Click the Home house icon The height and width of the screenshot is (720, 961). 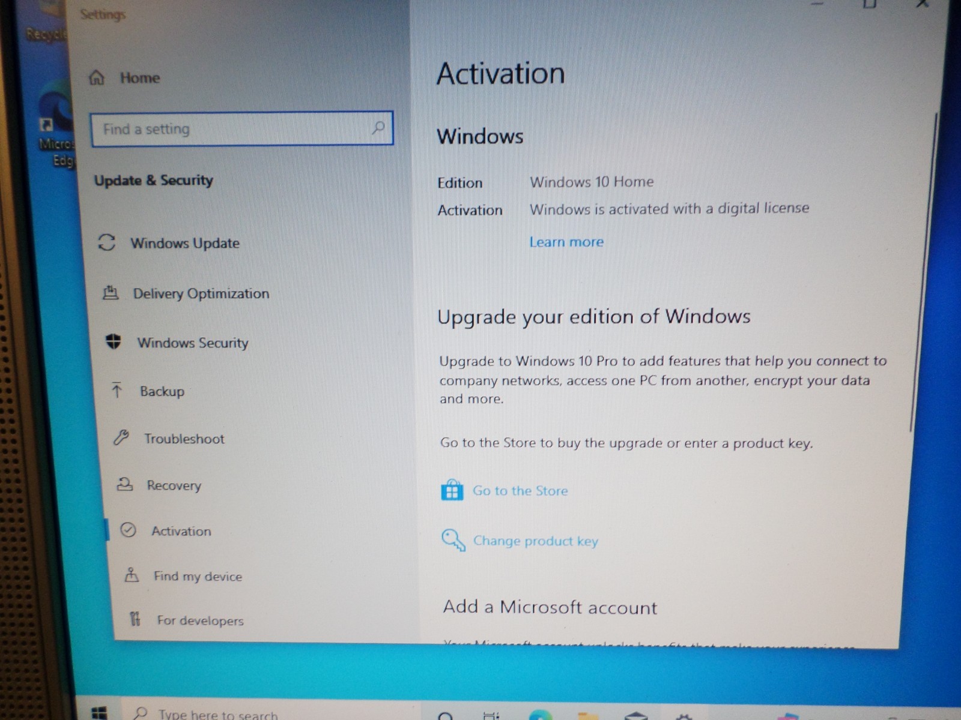click(97, 78)
